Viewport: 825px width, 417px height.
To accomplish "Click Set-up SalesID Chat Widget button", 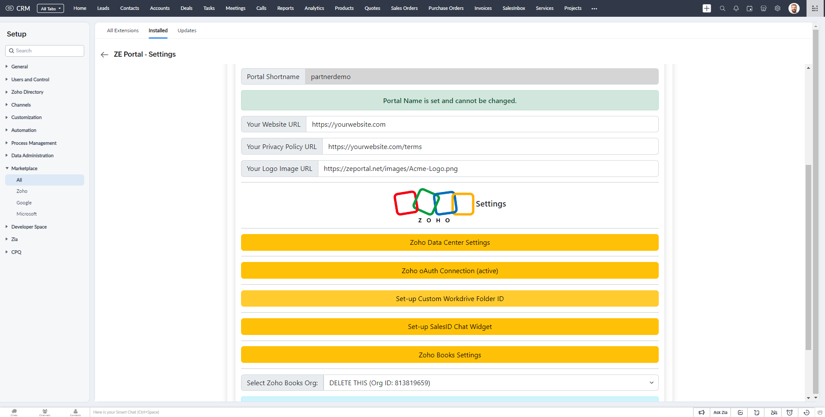I will [x=449, y=326].
